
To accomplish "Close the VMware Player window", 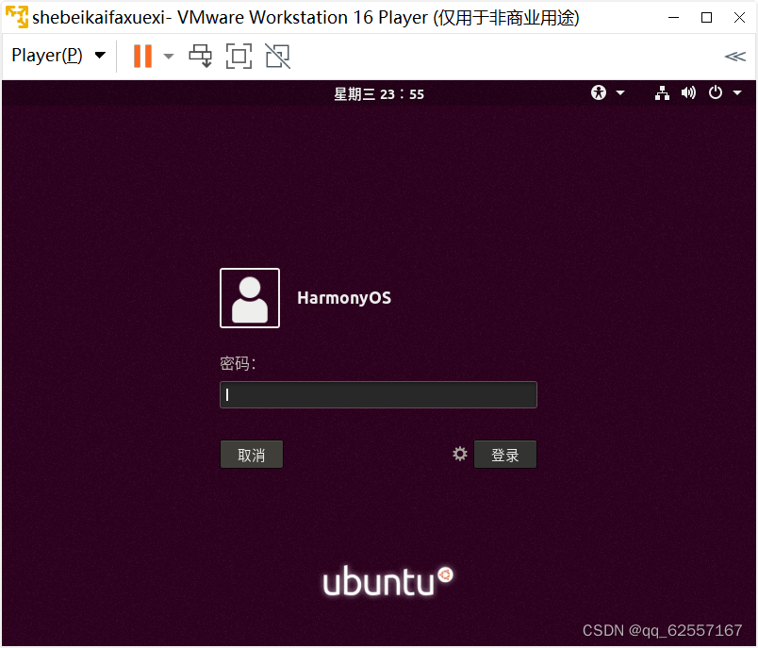I will (x=739, y=17).
